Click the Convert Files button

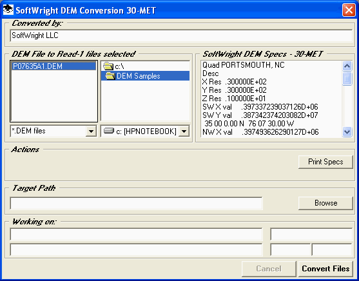325,268
